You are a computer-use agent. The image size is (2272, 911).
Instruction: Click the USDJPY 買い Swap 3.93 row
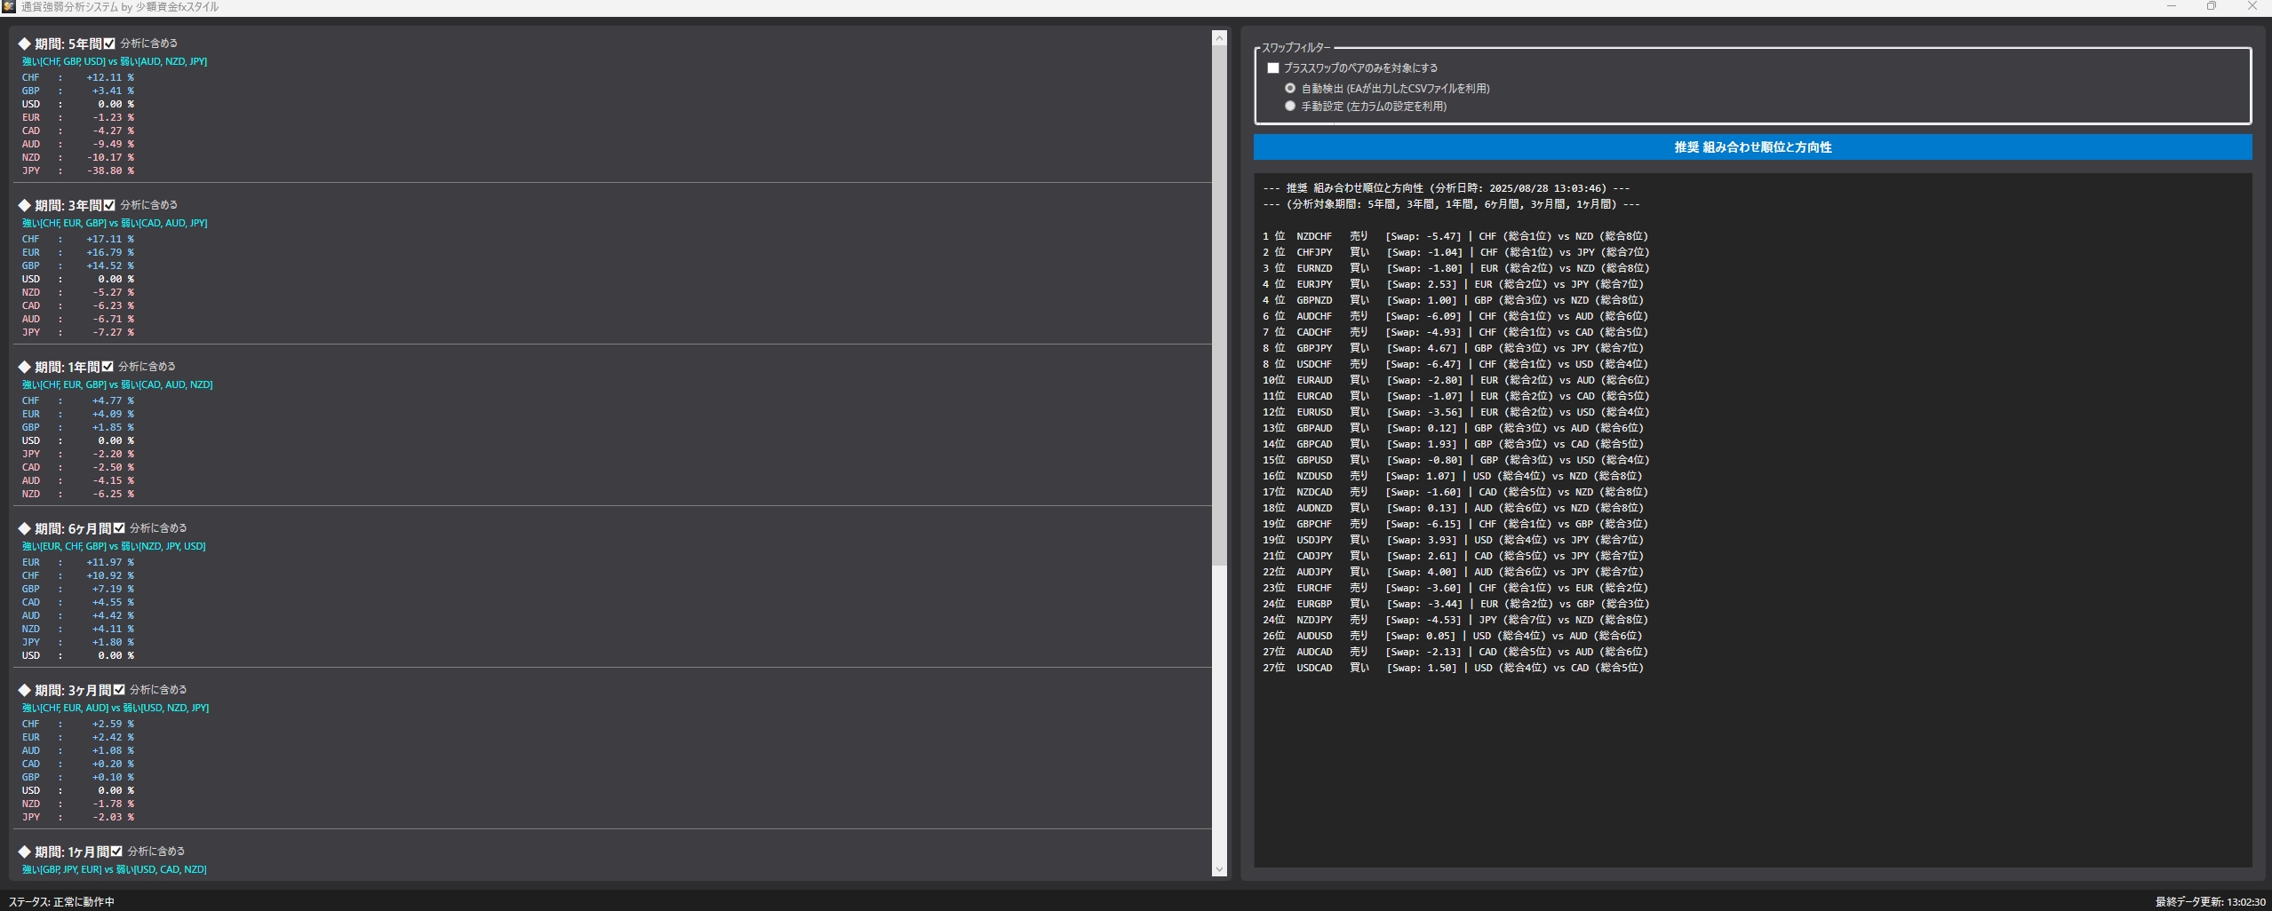[x=1454, y=540]
